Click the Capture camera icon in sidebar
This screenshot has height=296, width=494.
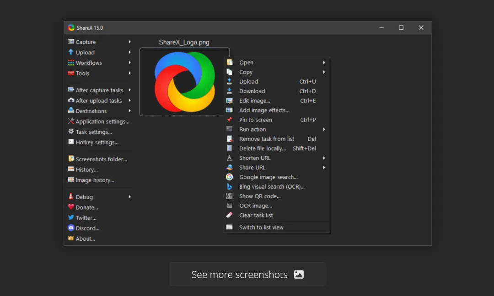coord(71,42)
